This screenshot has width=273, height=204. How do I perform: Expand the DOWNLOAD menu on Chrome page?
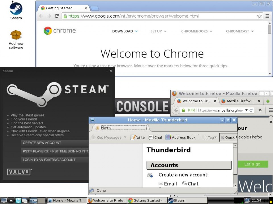click(125, 31)
